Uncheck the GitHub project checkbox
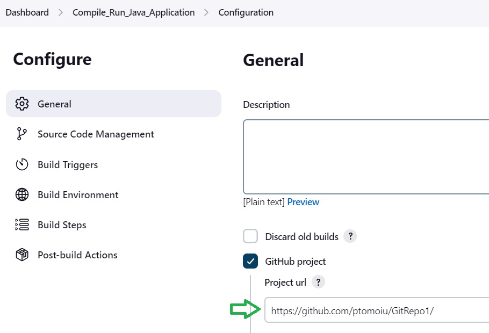 250,261
